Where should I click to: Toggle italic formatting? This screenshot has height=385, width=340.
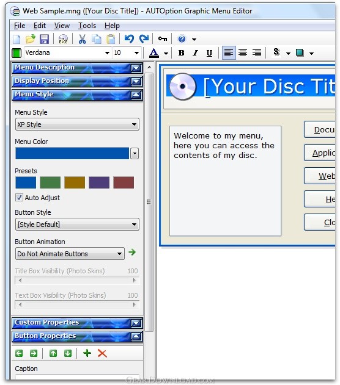pos(195,53)
